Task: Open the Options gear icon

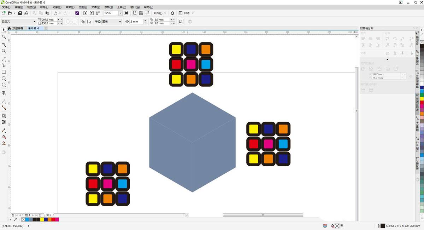Action: (x=172, y=13)
